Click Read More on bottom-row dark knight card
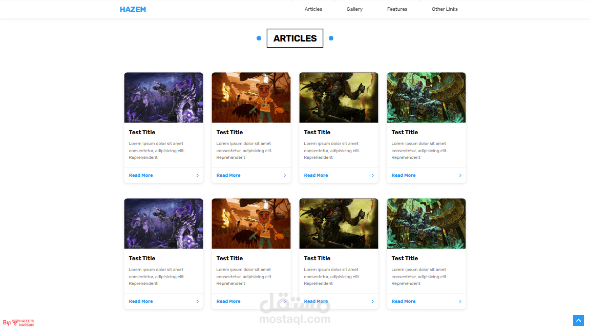 (x=315, y=301)
